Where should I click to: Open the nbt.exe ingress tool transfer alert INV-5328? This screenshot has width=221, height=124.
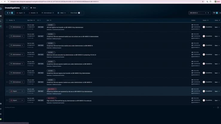point(65,27)
